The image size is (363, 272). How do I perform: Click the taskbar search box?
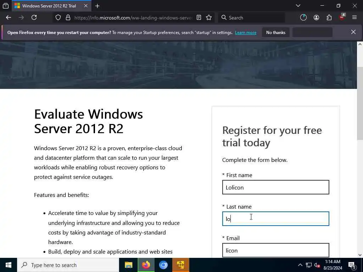[x=68, y=265]
